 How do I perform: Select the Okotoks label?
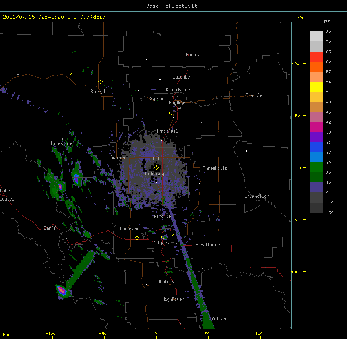166,282
